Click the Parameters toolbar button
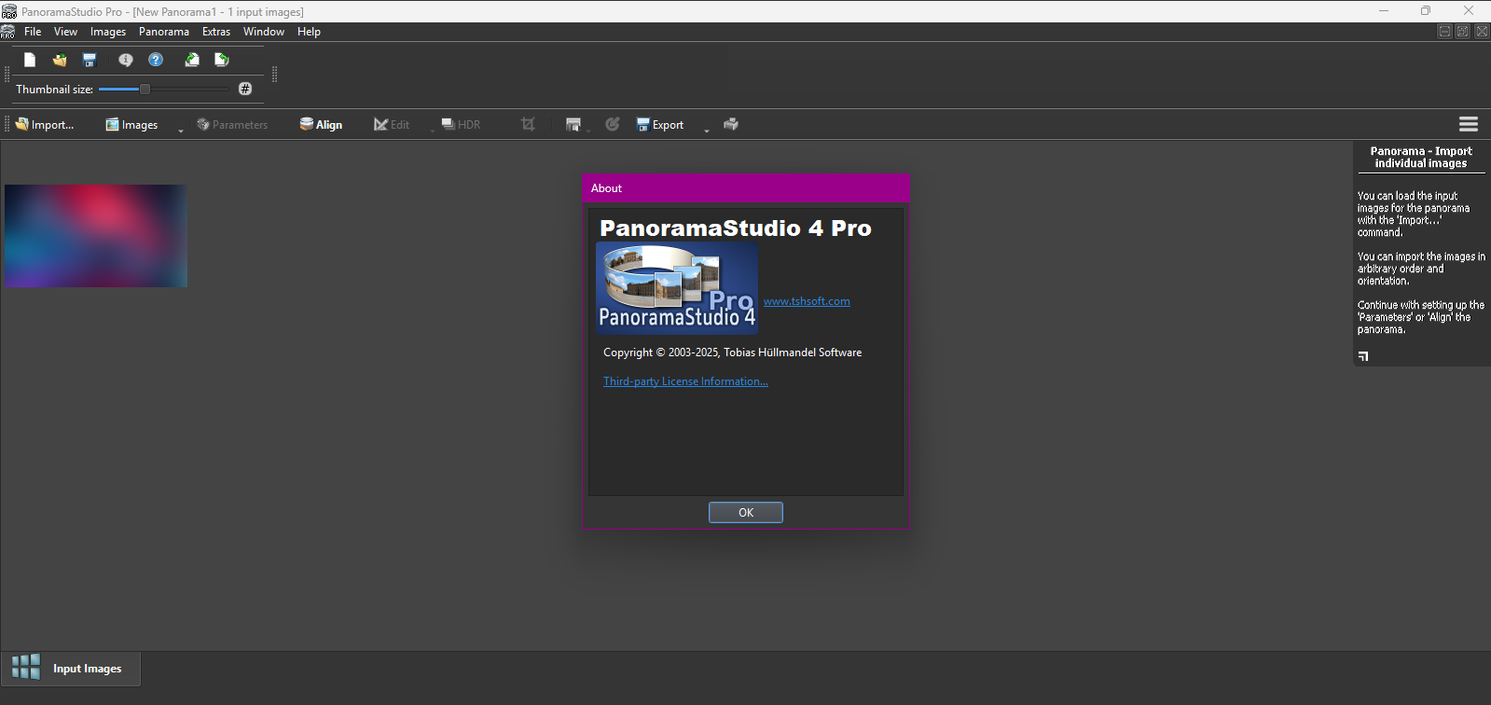Screen dimensions: 1491x705 point(232,124)
